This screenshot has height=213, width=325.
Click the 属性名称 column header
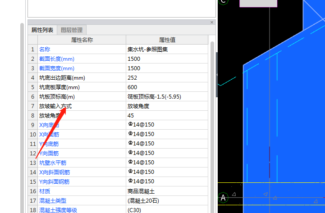click(82, 40)
